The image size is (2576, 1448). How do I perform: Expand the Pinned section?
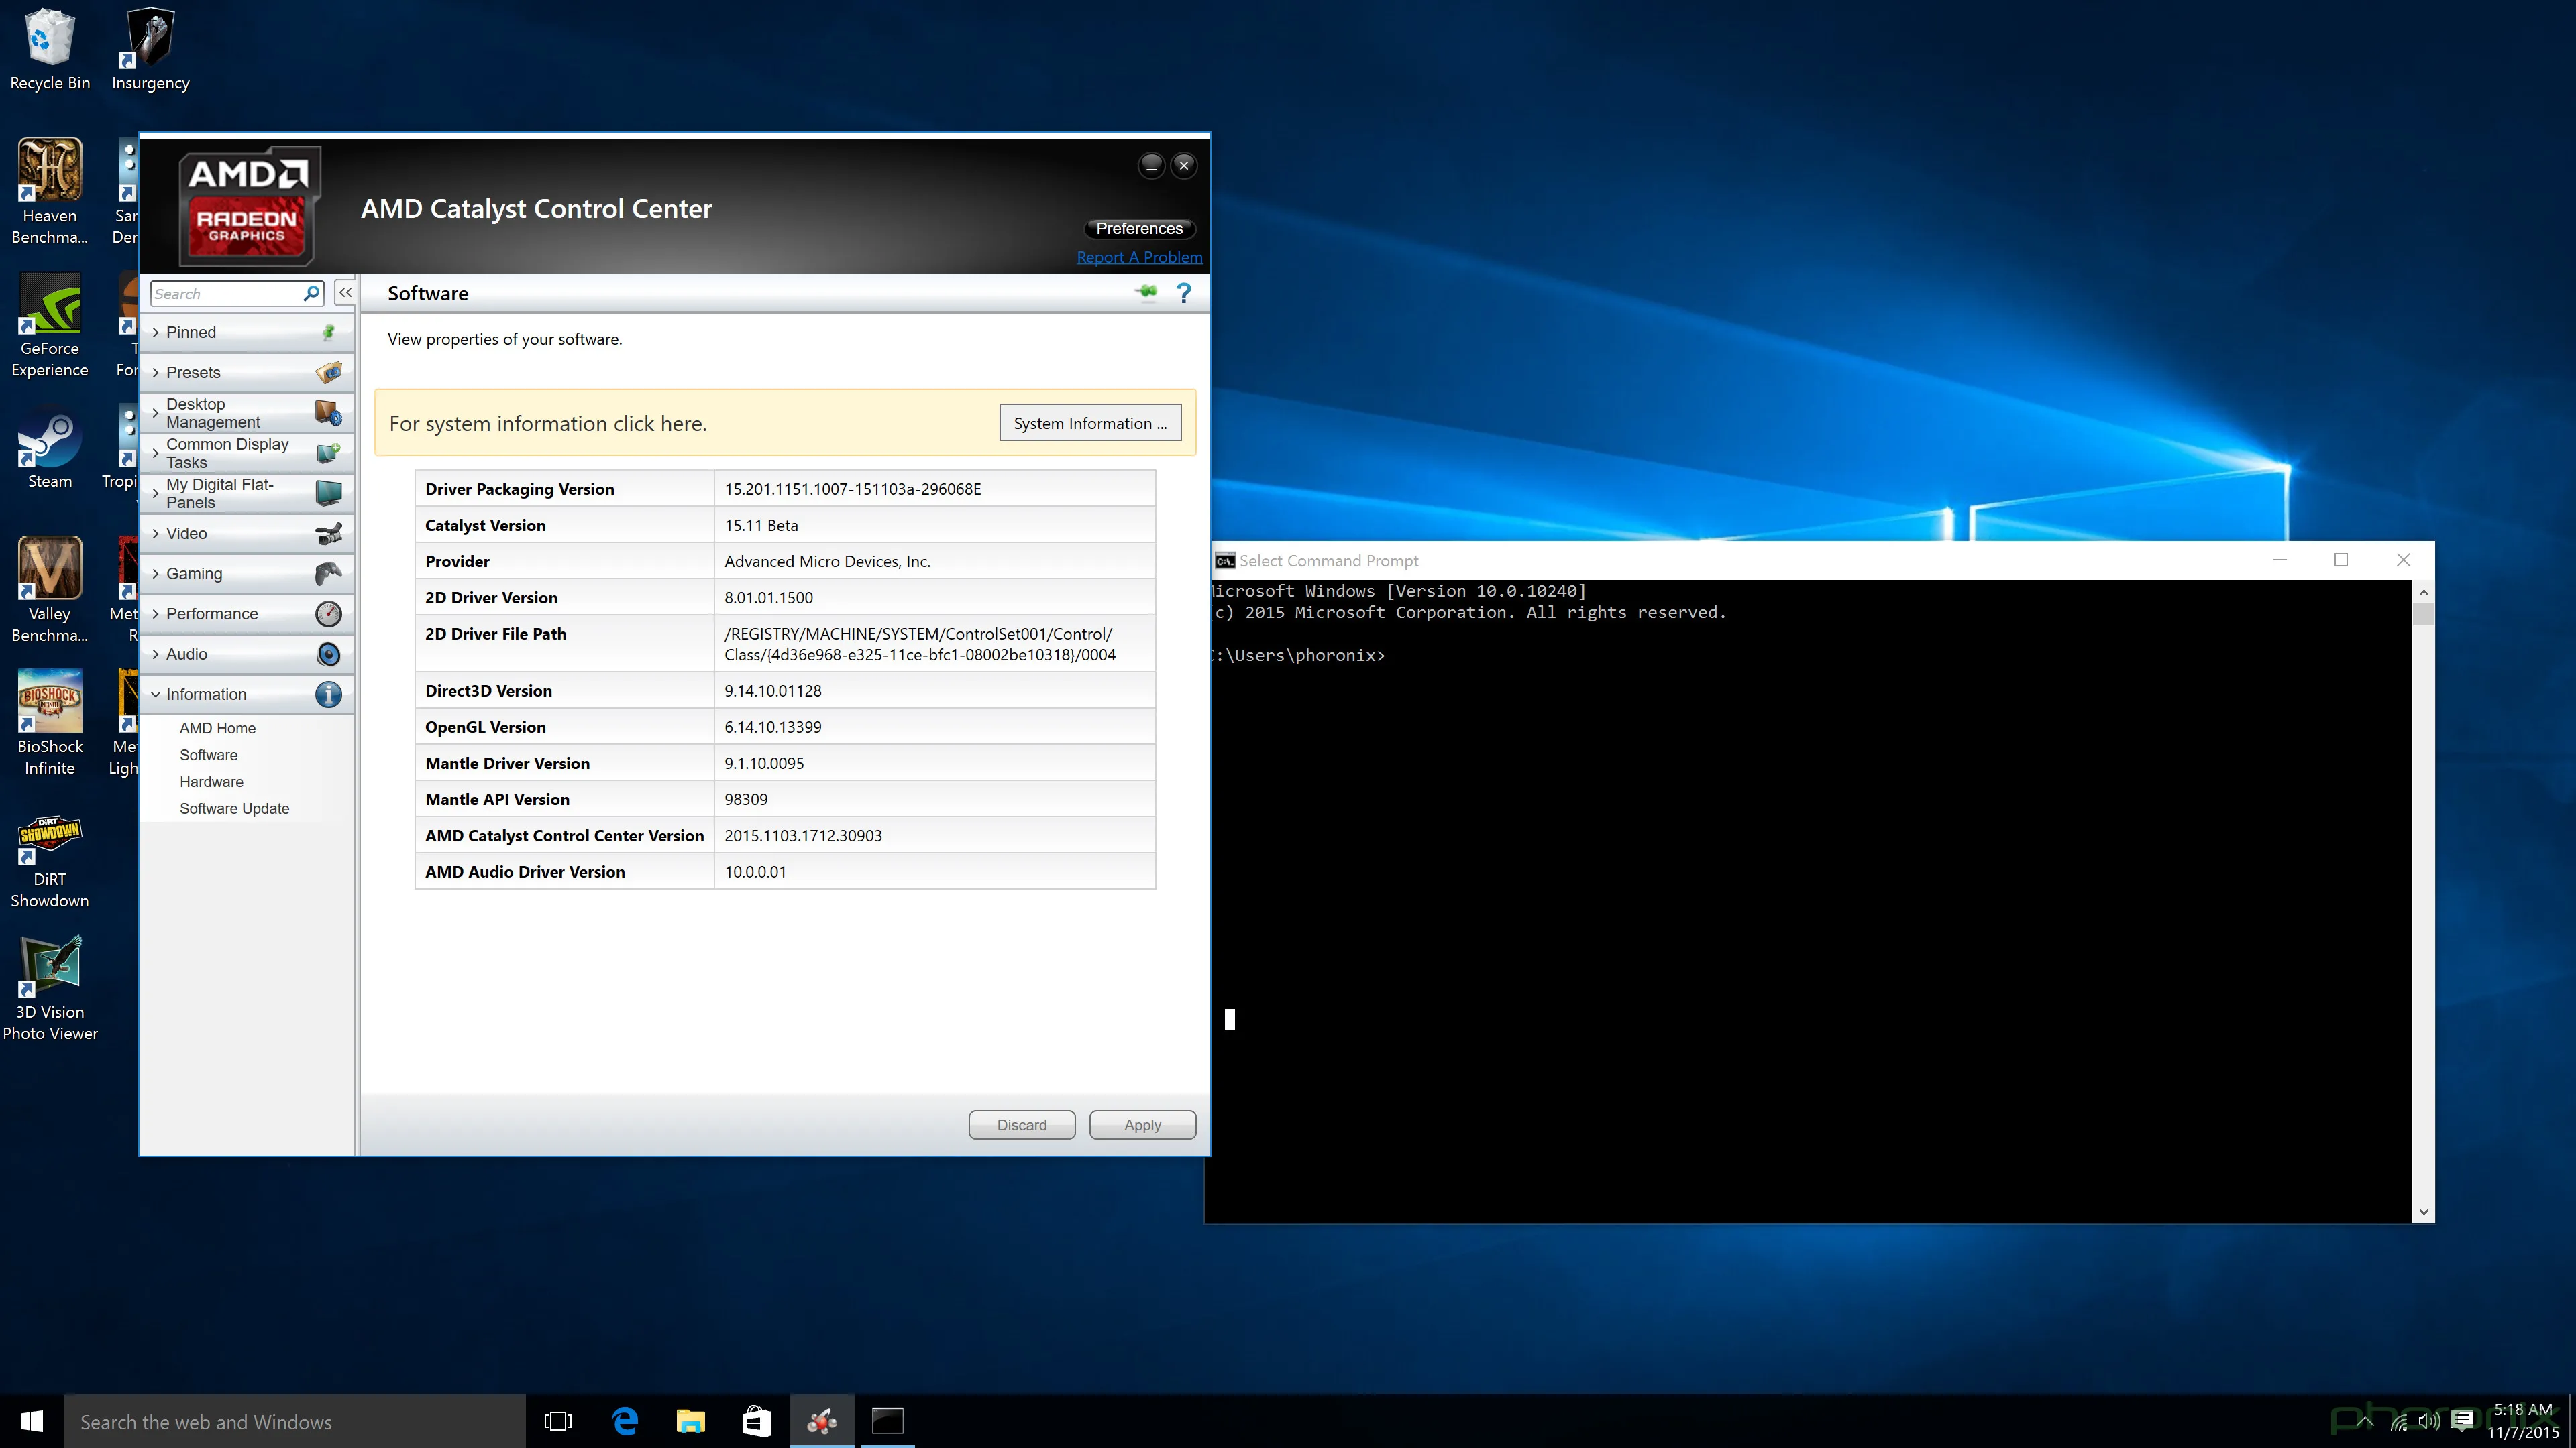pyautogui.click(x=190, y=333)
